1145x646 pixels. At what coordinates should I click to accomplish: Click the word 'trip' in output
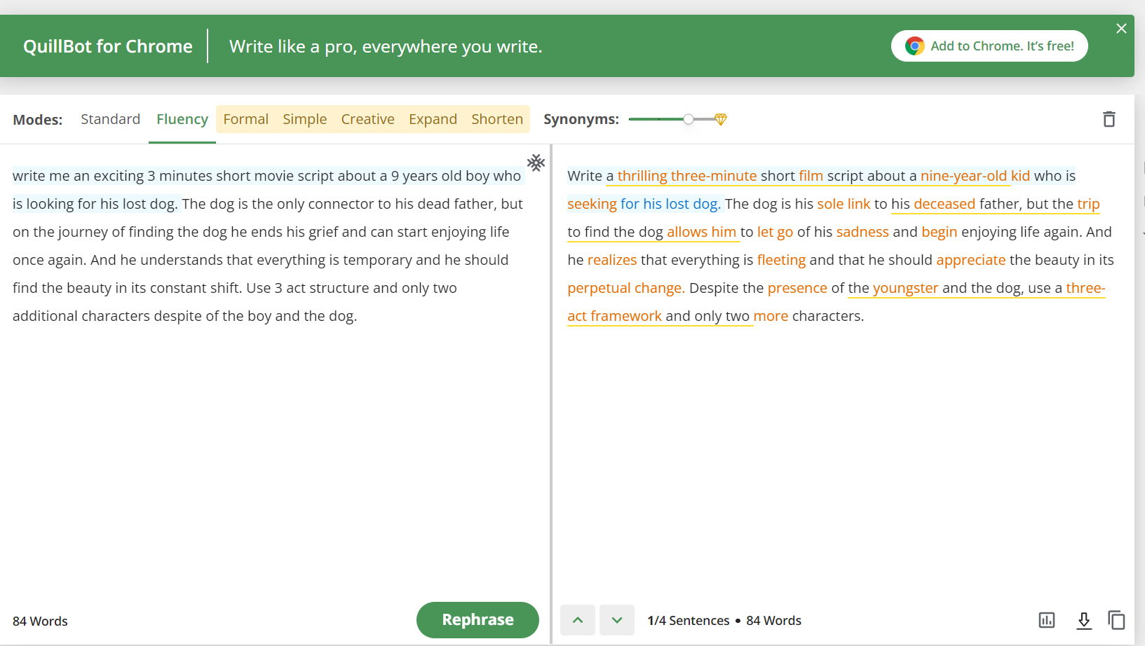pos(1088,204)
